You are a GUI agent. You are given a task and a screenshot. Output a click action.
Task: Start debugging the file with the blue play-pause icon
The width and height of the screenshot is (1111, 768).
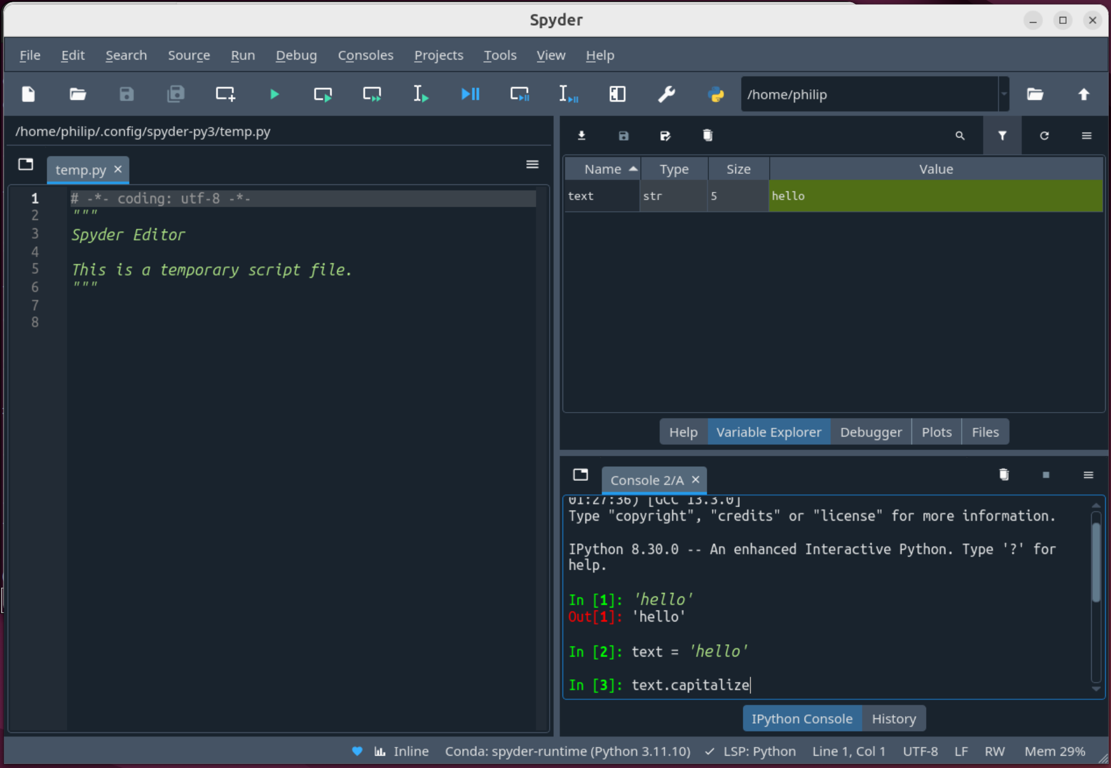(470, 94)
